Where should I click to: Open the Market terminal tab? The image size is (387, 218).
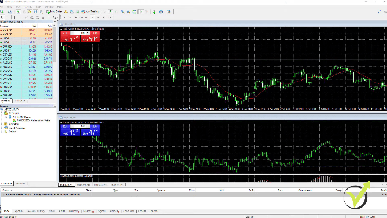(x=88, y=212)
